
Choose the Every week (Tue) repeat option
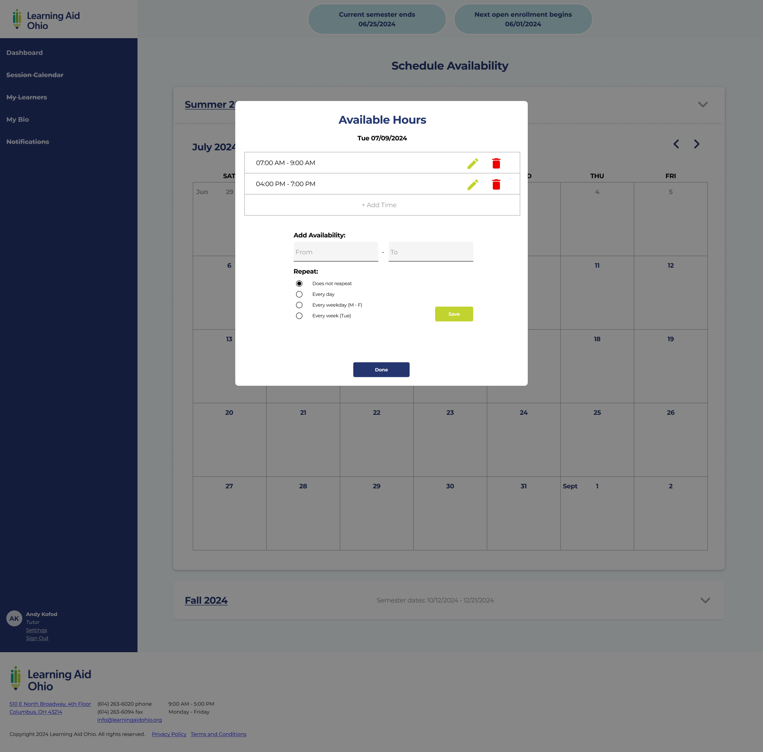[x=299, y=315]
